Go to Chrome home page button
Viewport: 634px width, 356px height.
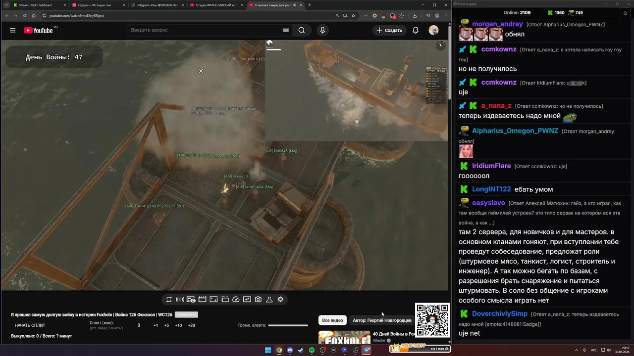(34, 15)
